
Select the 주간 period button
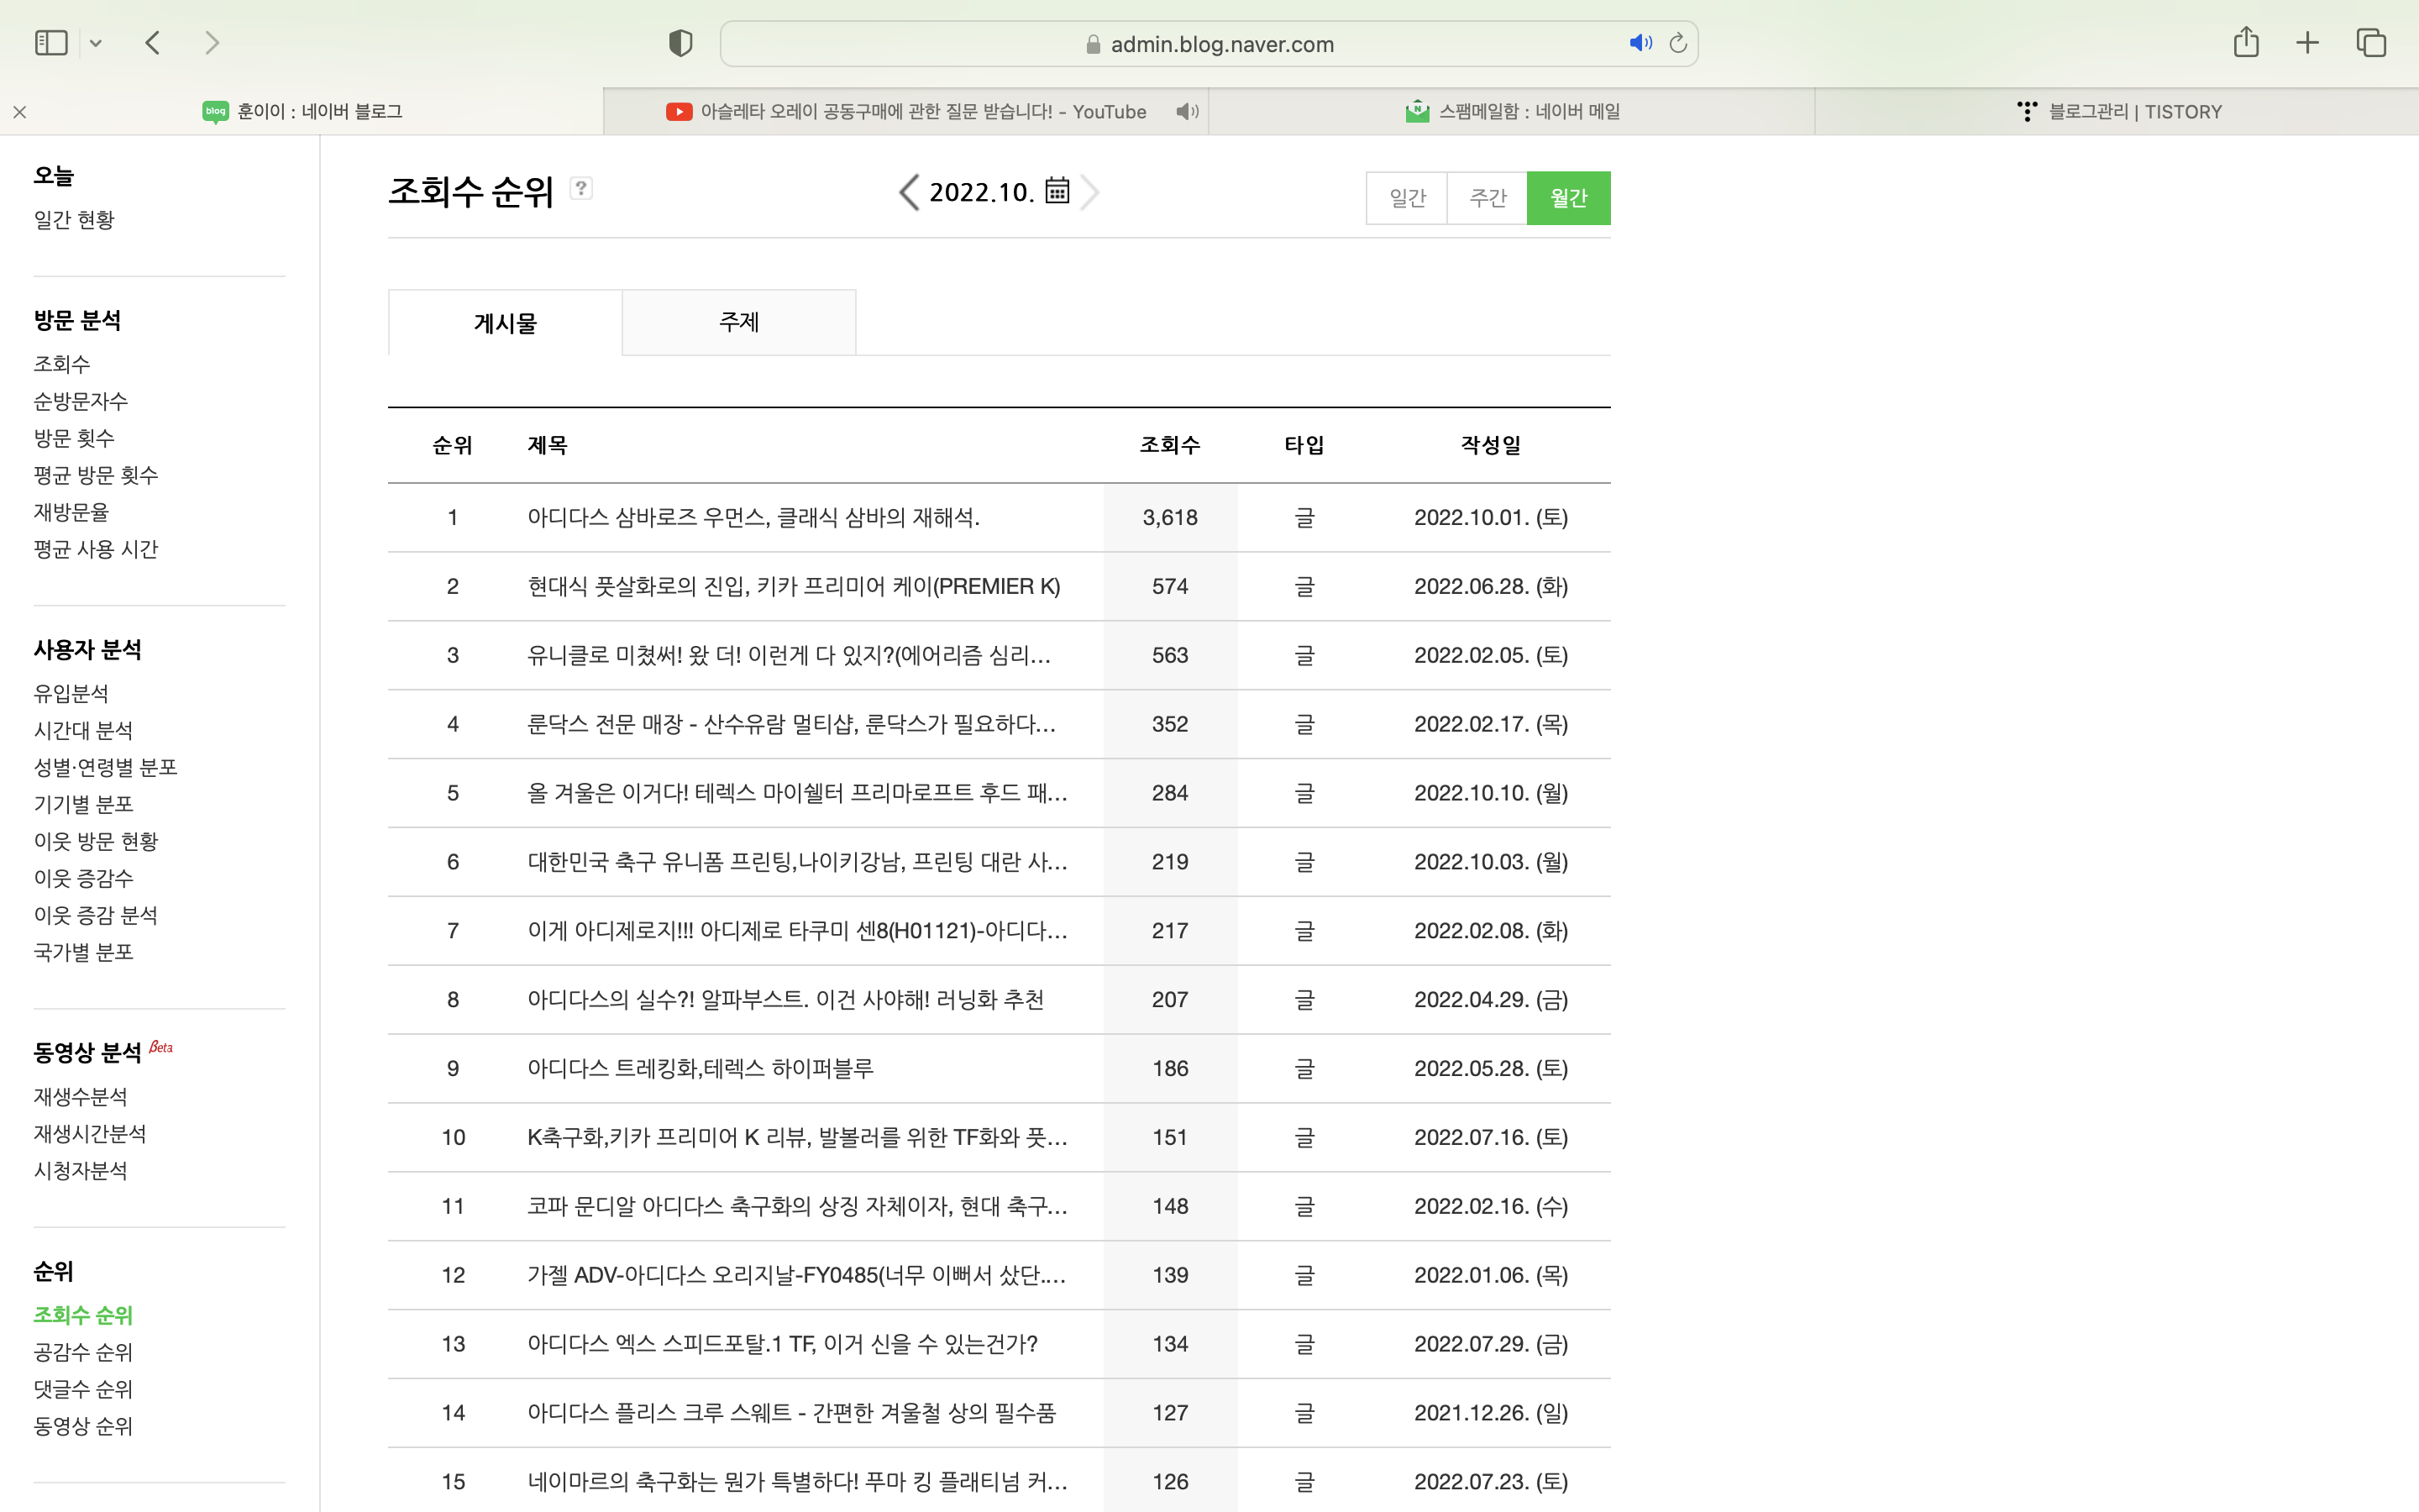pyautogui.click(x=1488, y=198)
